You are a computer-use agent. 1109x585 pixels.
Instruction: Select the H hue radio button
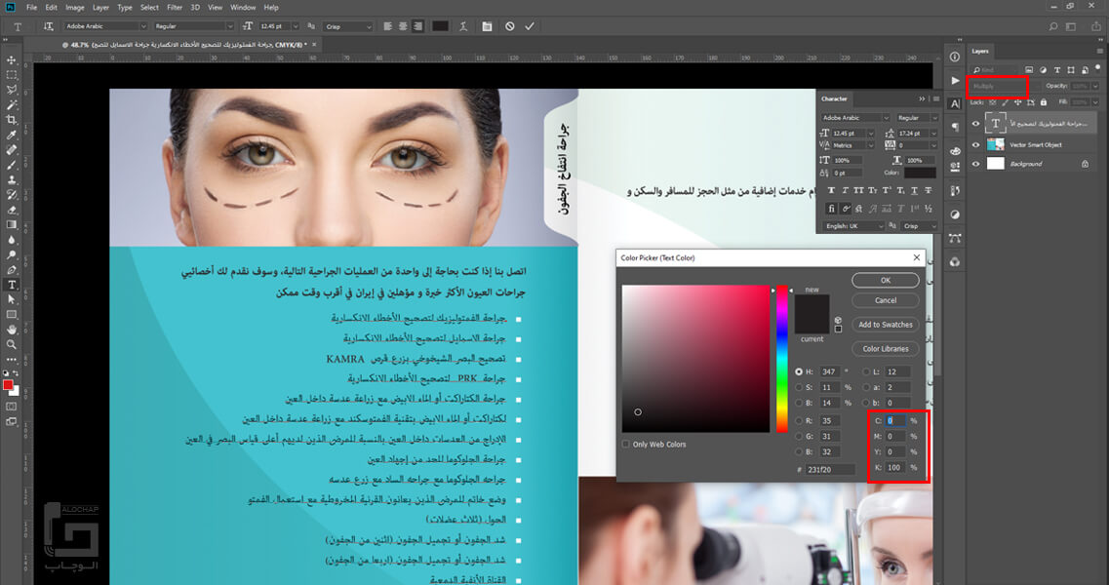(799, 371)
